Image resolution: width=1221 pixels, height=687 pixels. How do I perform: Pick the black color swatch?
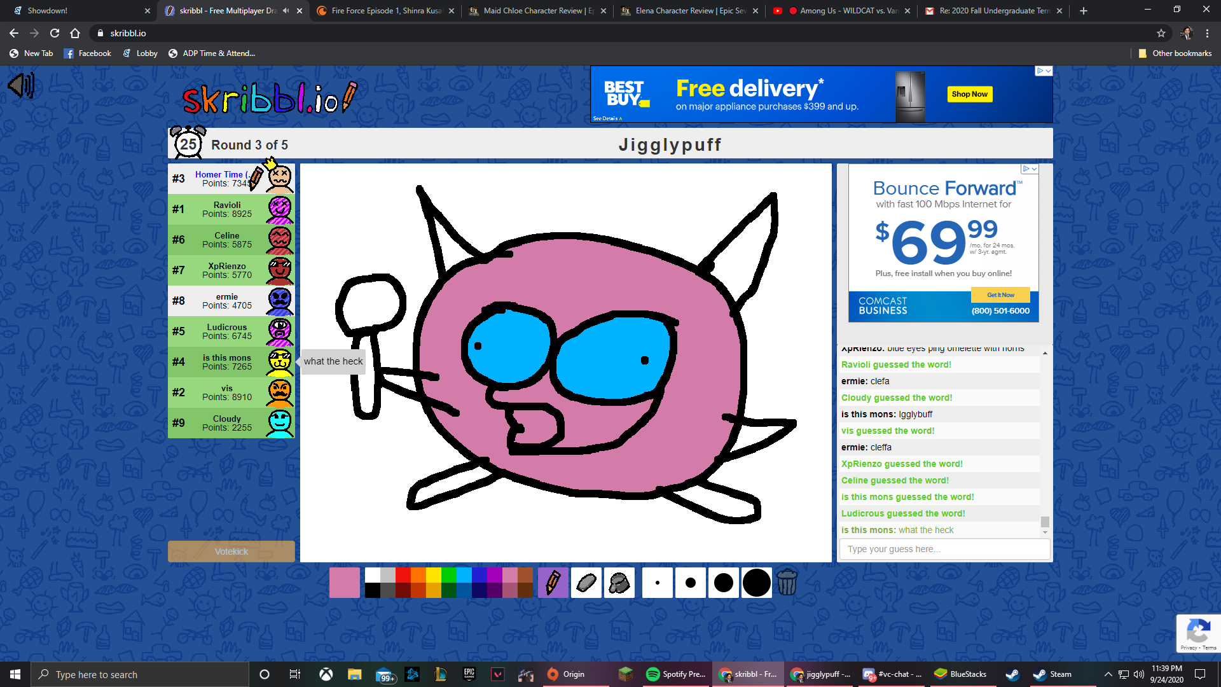point(373,590)
